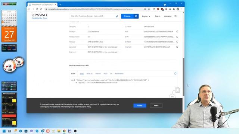The height and width of the screenshot is (134, 239).
Task: Switch to Node.js code tab
Action: pos(90,74)
